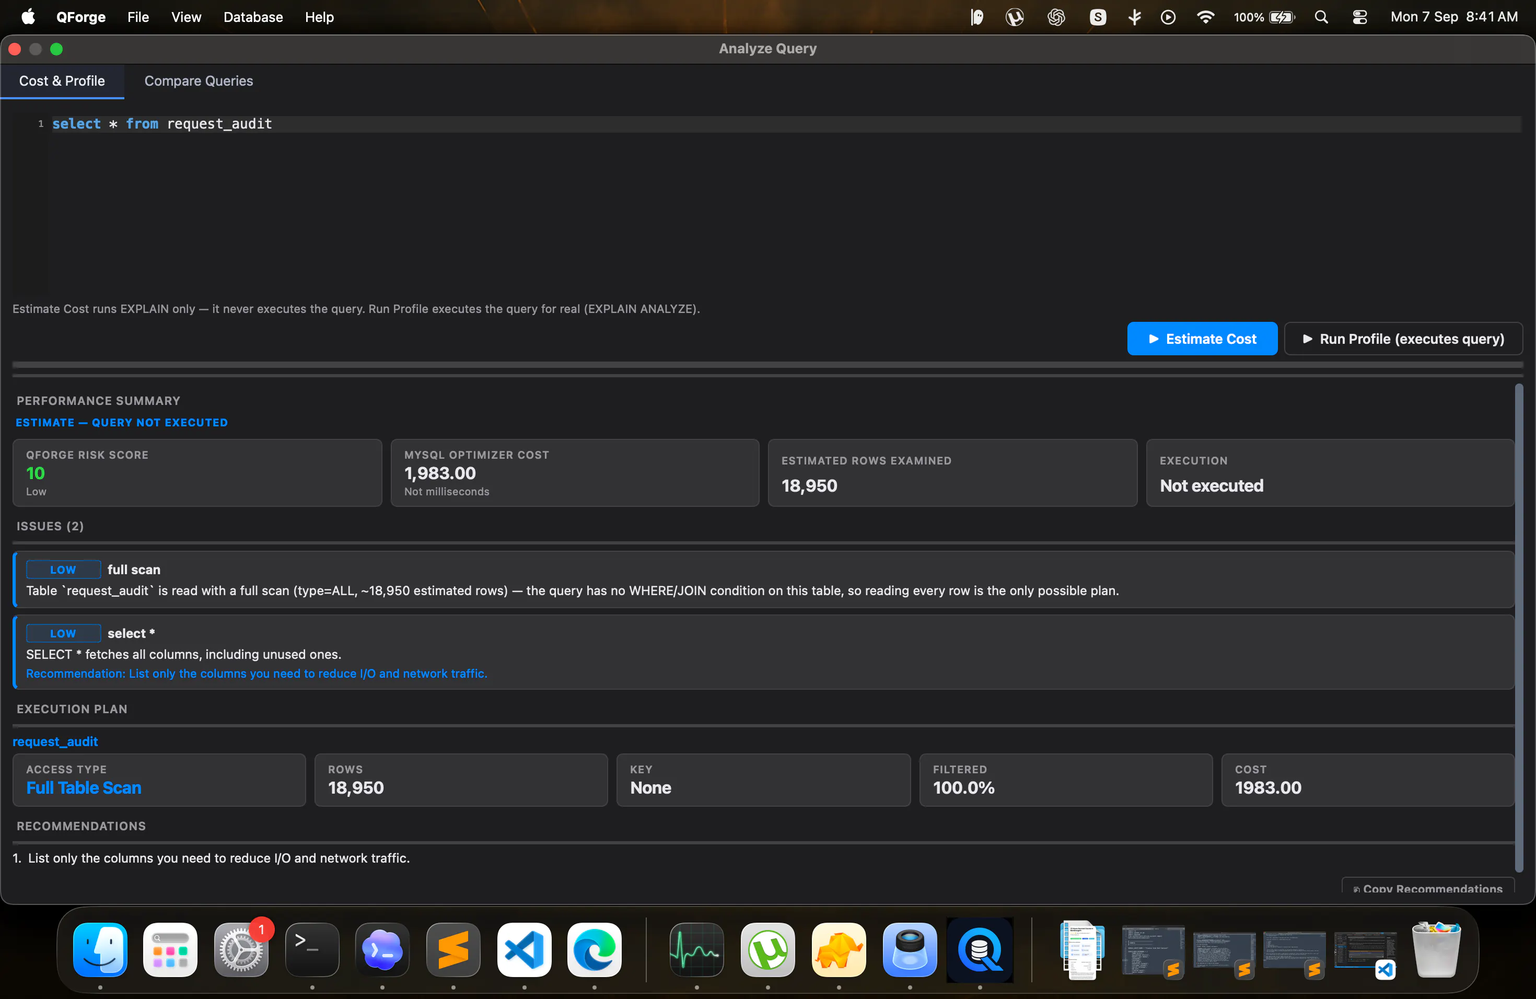Click the first numbered recommendation line
The height and width of the screenshot is (999, 1536).
click(211, 858)
